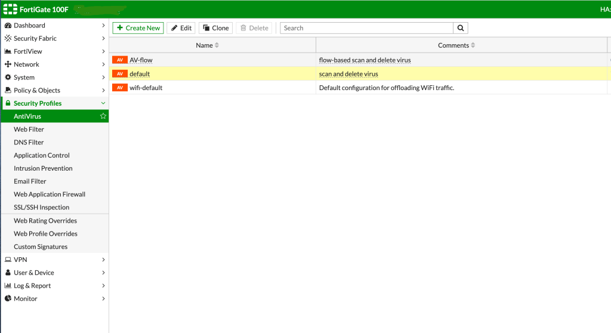The image size is (611, 333).
Task: Click the AV badge icon of wifi-default
Action: tap(120, 88)
